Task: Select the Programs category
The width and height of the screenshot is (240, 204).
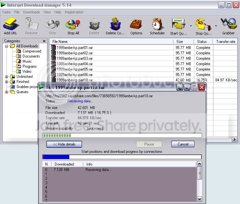Action: [x=30, y=66]
